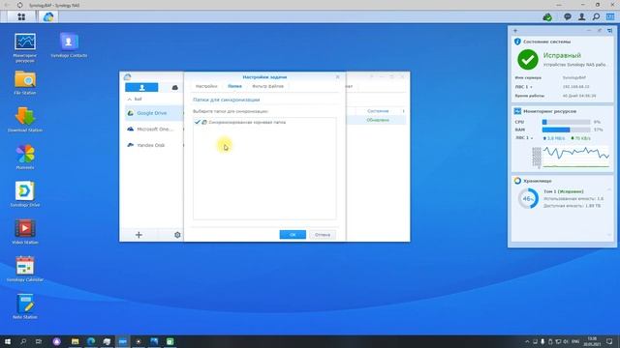Switch to the cloud view icon in Cloud Sync
This screenshot has height=348, width=620.
click(x=174, y=88)
